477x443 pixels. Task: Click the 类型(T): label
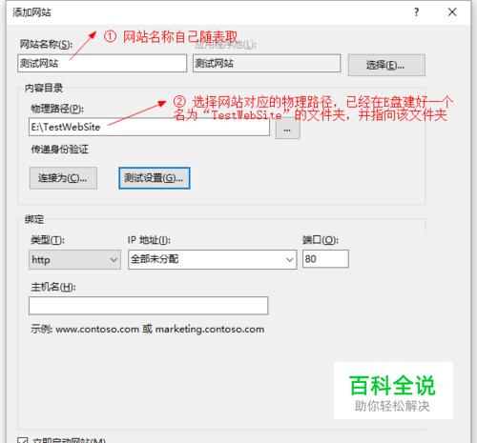coord(48,240)
